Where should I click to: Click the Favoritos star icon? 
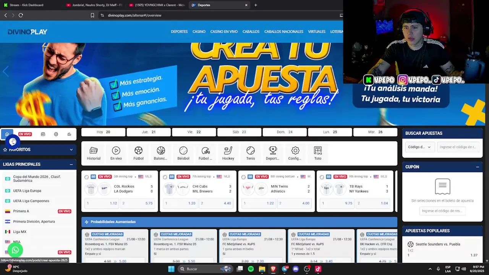[x=5, y=150]
